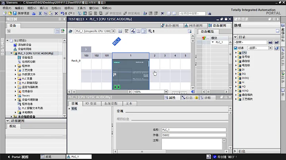
Task: Open the 帮助(H) menu
Action: pos(107,8)
